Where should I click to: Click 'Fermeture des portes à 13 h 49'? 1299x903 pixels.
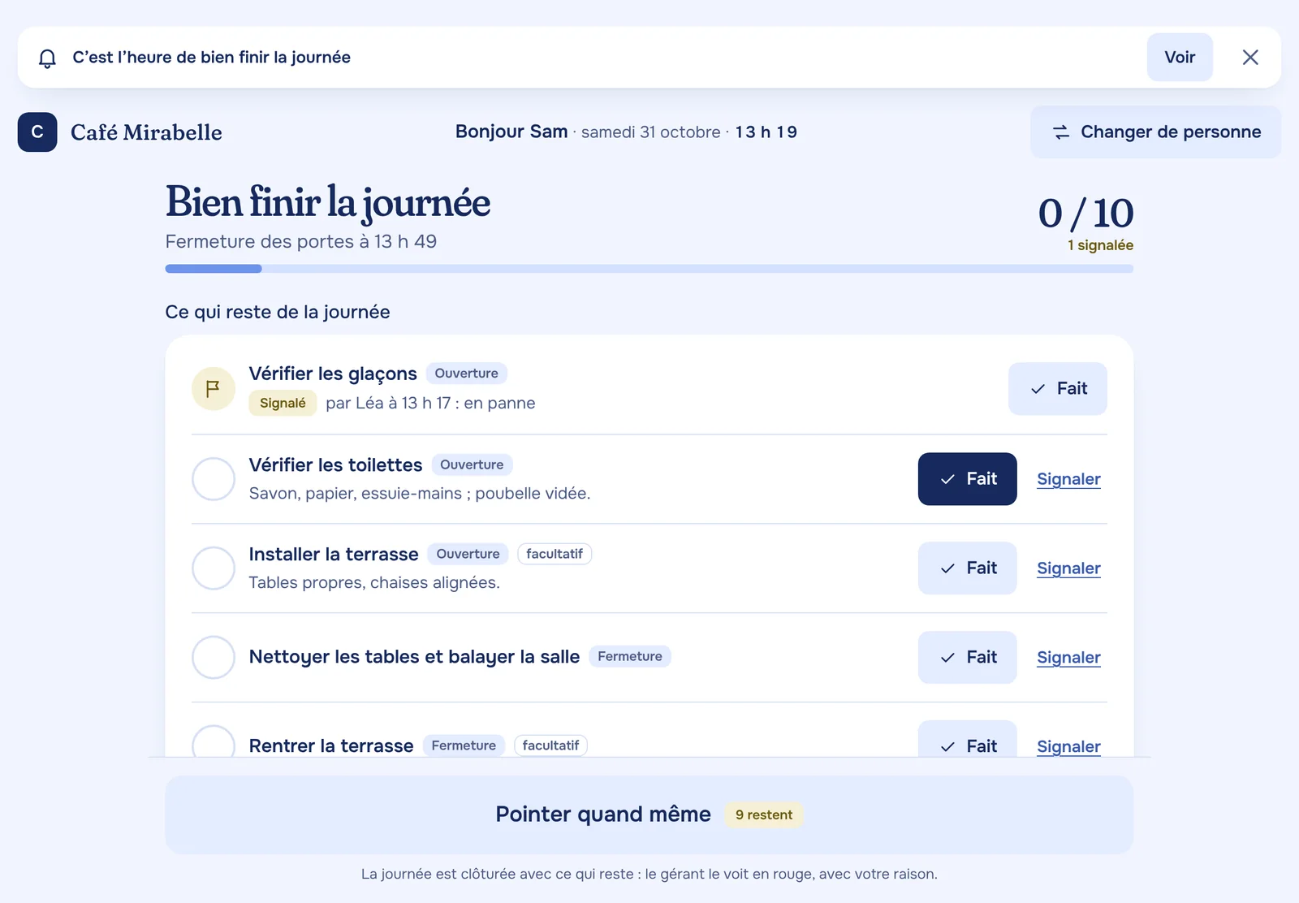pos(301,241)
